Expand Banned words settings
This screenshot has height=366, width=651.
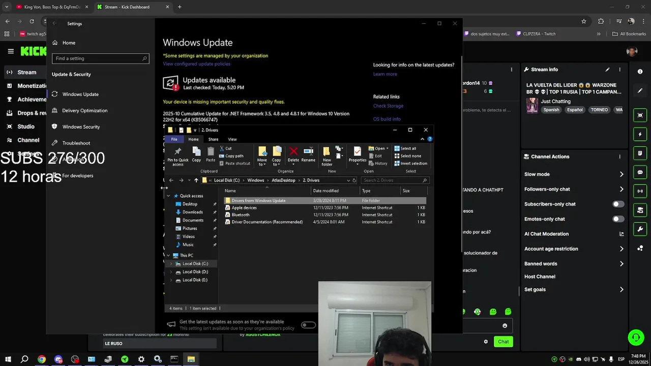coord(621,264)
